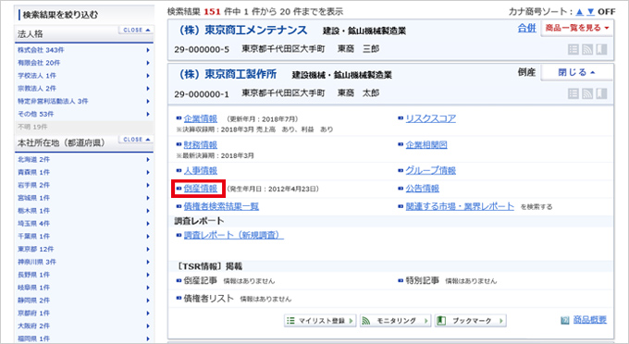
Task: Filter by 千葉県 1件
Action: (x=83, y=237)
